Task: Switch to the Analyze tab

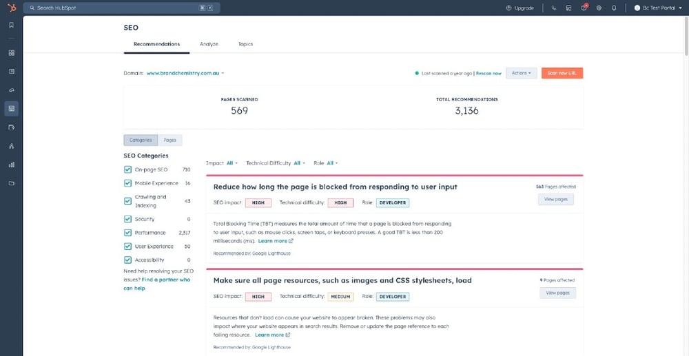Action: tap(209, 44)
